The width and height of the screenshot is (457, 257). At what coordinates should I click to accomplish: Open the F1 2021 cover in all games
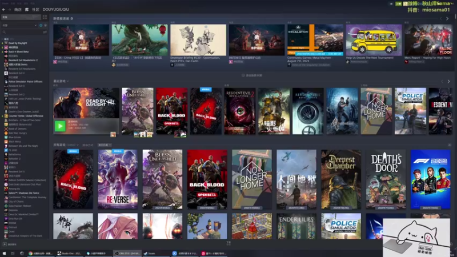coord(431,179)
